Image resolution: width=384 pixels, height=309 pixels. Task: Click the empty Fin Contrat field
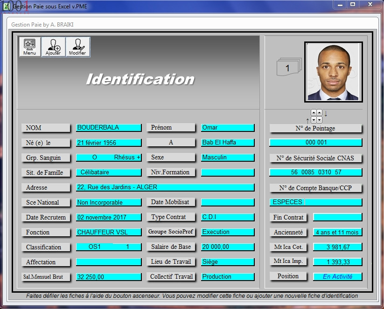tap(337, 217)
